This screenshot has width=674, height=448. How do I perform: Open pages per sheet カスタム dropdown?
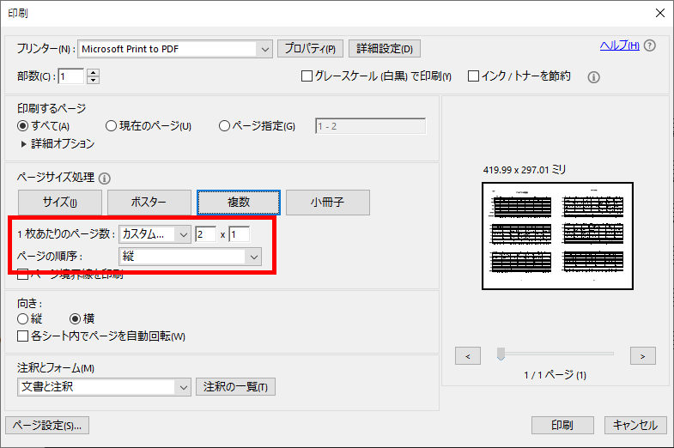155,234
